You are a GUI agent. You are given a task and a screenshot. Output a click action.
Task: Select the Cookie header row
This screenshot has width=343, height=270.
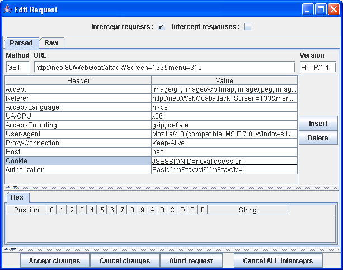[78, 161]
